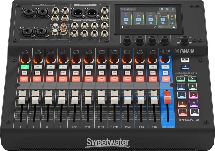The height and width of the screenshot is (151, 215).
Task: Toggle CH3 Keyboard ON on touchscreen
Action: [x=150, y=19]
